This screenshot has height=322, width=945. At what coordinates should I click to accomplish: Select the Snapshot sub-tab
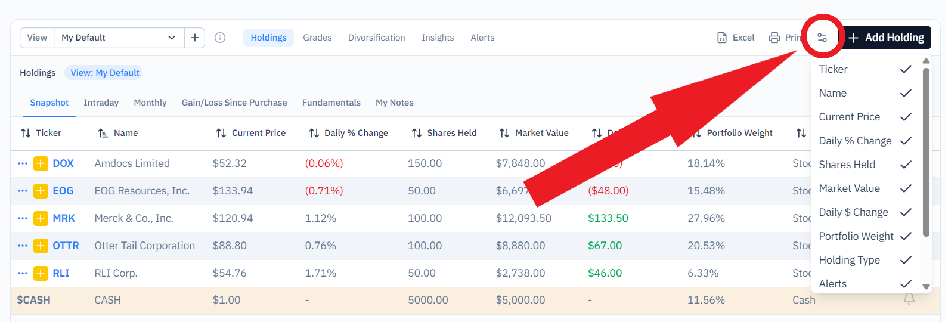[x=49, y=103]
